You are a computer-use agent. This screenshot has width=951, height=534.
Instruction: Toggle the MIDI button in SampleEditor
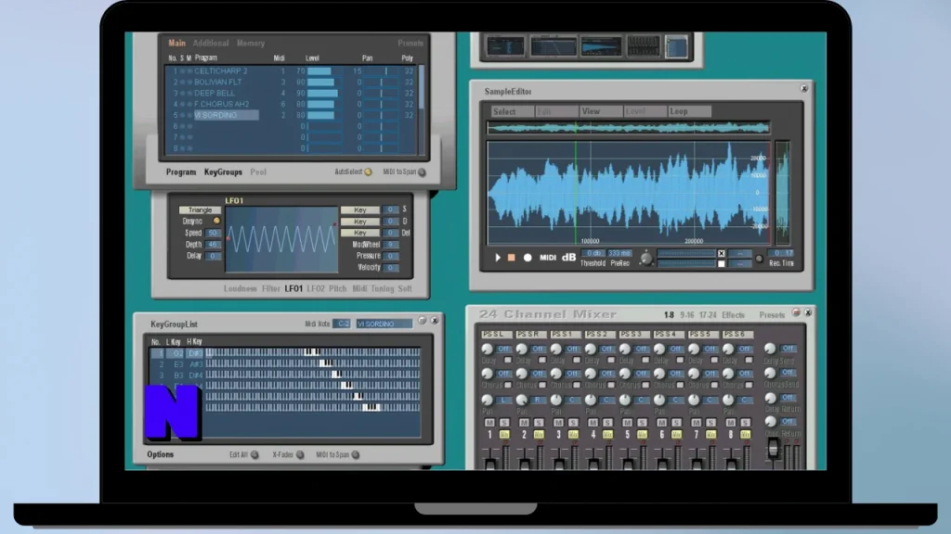548,258
